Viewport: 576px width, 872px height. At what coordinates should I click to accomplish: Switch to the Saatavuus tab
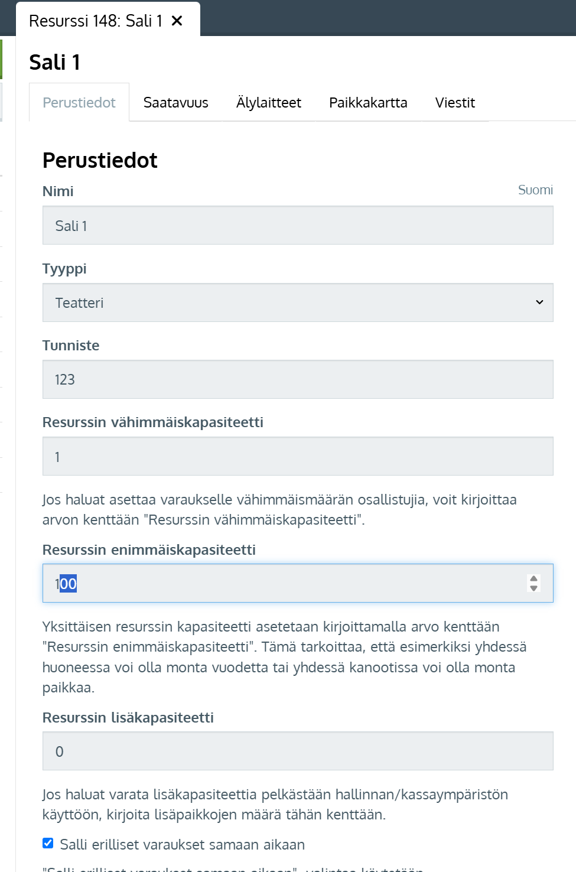[175, 103]
